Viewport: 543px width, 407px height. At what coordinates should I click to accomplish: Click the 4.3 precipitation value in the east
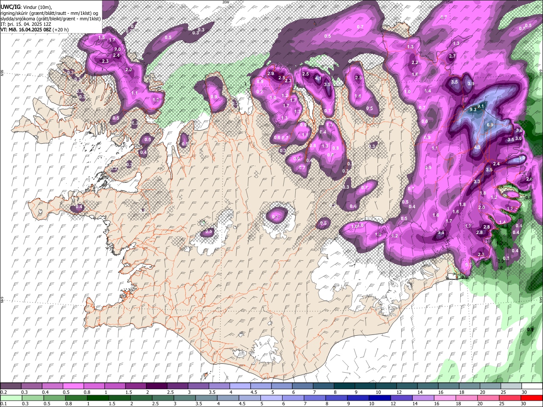click(x=477, y=147)
